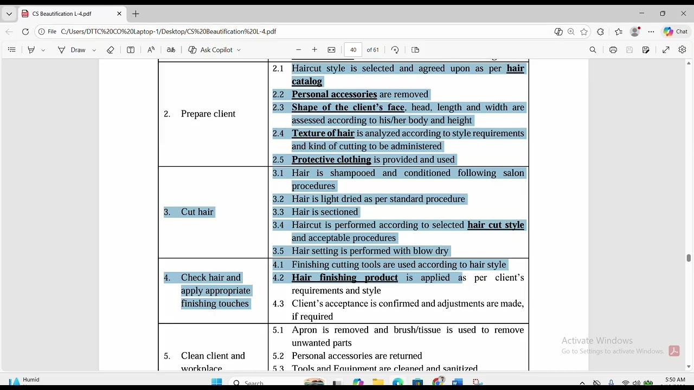The image size is (694, 390).
Task: Open the Copilot Chat sidebar
Action: pyautogui.click(x=676, y=31)
